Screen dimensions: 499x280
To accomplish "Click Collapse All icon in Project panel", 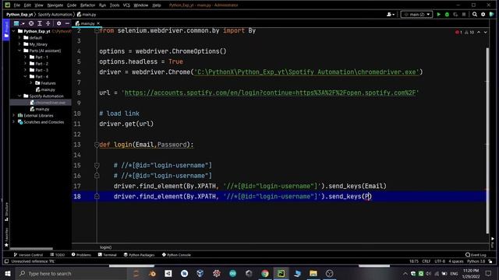I will click(x=48, y=23).
